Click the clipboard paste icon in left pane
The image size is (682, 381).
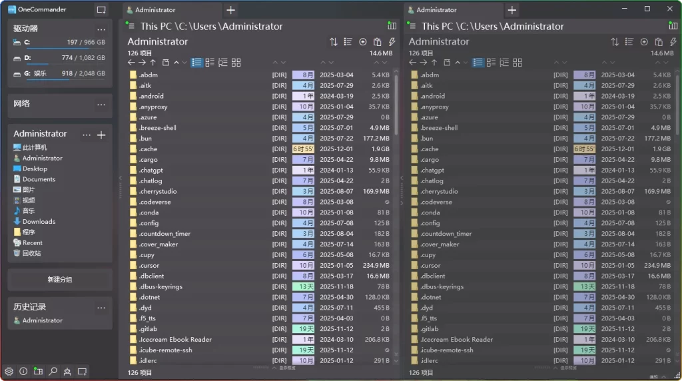[x=378, y=42]
